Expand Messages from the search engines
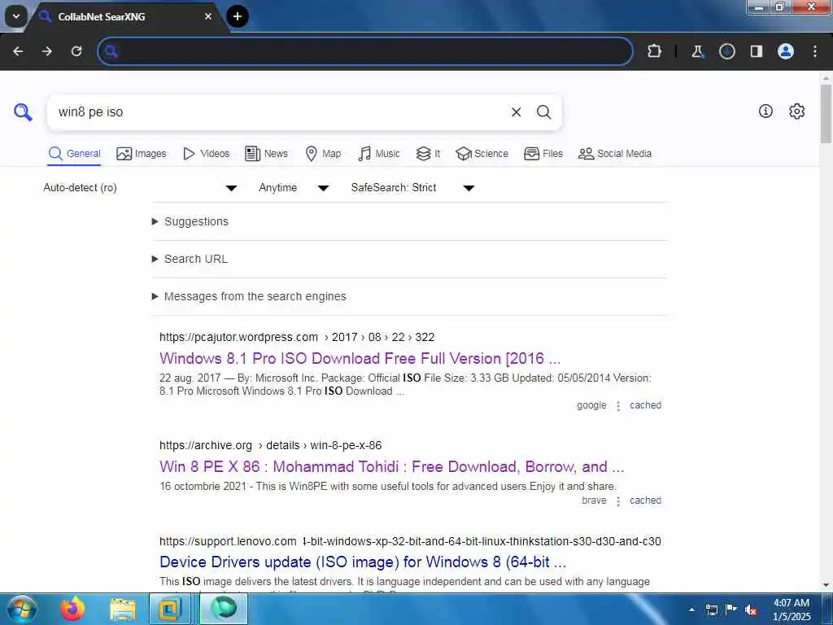 (x=255, y=296)
